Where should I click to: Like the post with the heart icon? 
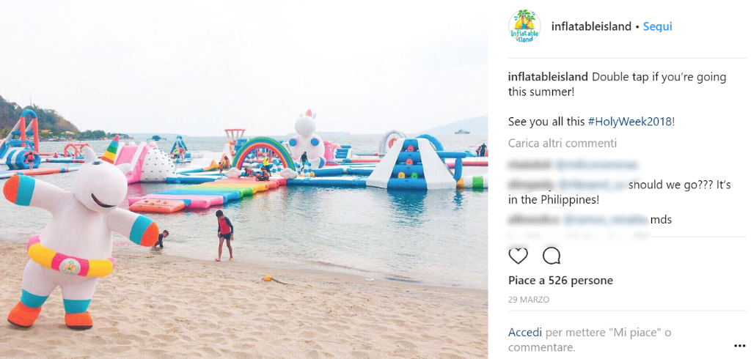pos(518,256)
